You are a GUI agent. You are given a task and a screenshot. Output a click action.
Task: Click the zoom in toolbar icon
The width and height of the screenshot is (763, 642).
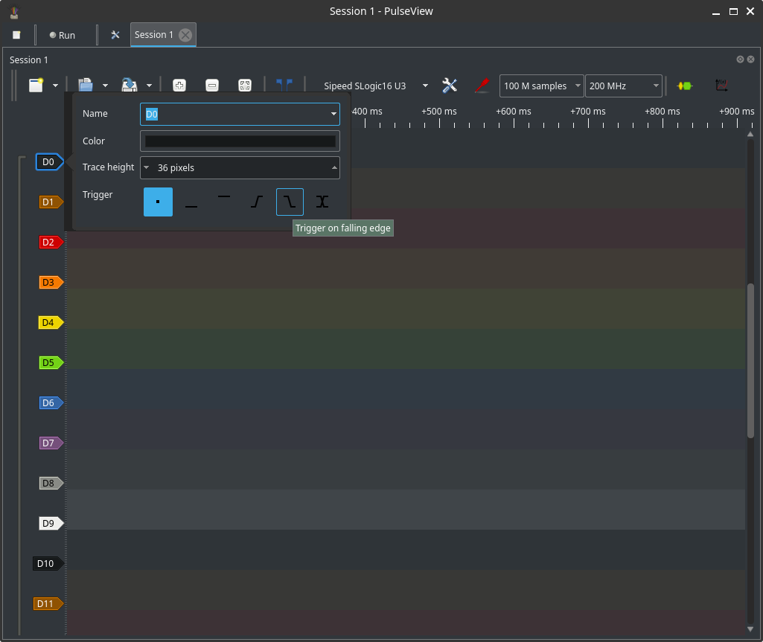(179, 86)
